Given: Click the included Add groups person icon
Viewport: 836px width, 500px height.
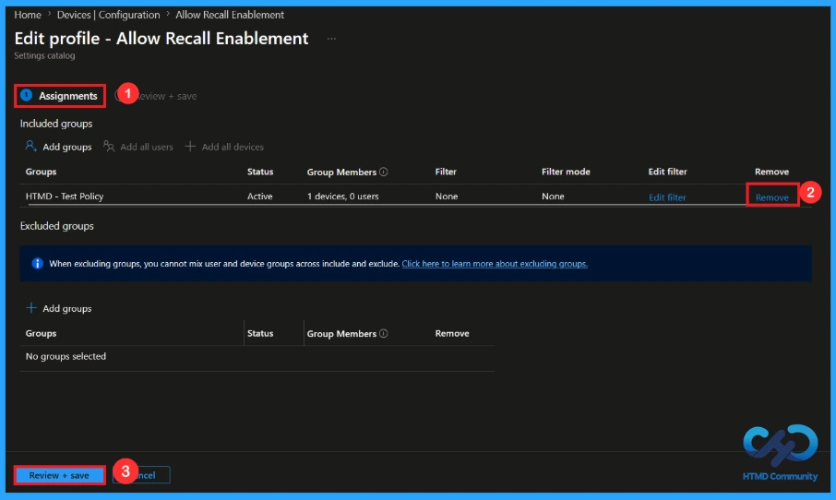Looking at the screenshot, I should 31,146.
